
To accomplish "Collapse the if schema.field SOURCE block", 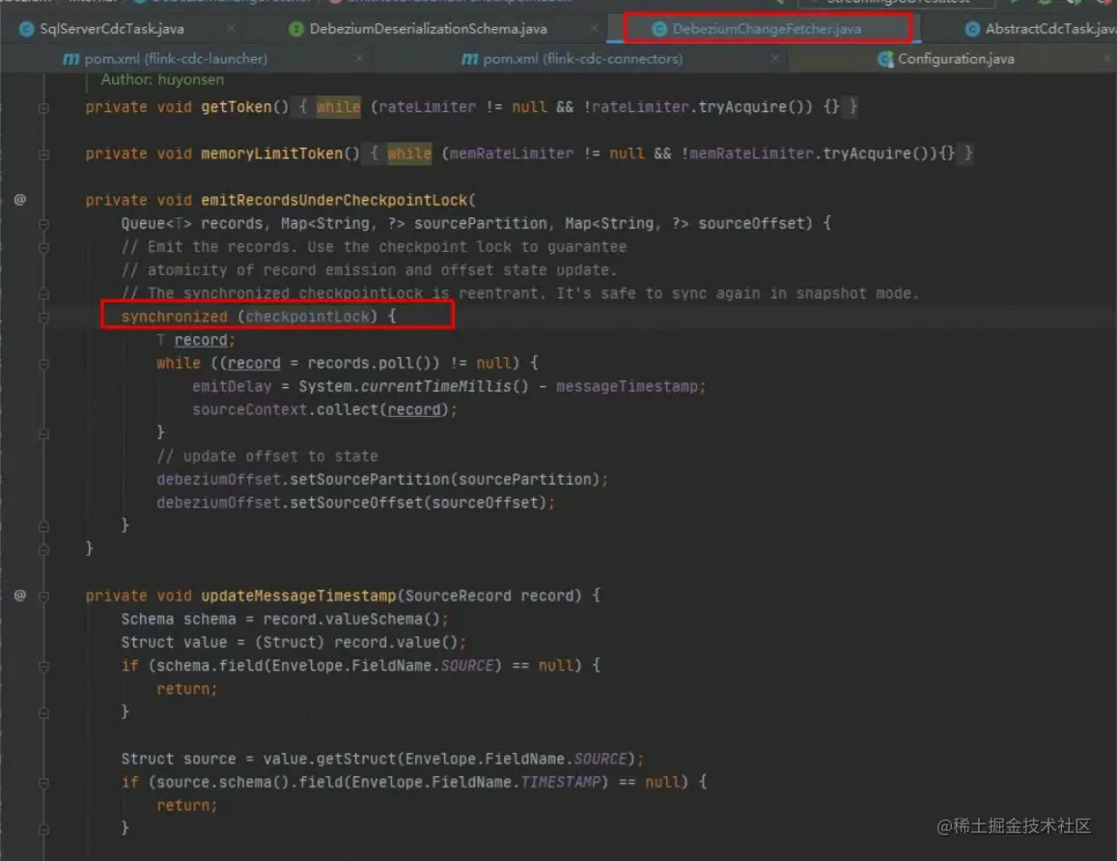I will click(x=43, y=666).
